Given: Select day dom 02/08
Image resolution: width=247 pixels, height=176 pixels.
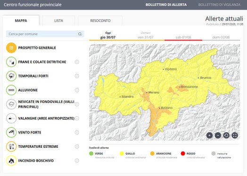Looking at the screenshot, I should [x=221, y=36].
